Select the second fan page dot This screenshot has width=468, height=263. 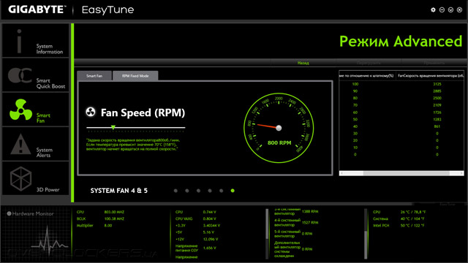[x=187, y=191]
